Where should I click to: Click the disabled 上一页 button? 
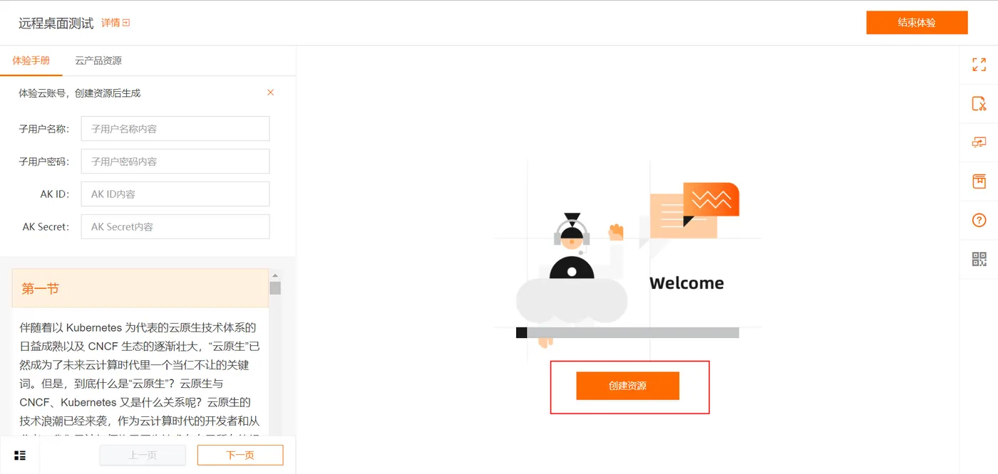[x=143, y=455]
